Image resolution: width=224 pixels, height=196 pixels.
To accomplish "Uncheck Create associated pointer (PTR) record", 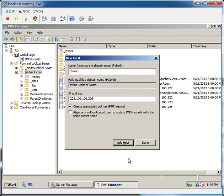I will [70, 106].
